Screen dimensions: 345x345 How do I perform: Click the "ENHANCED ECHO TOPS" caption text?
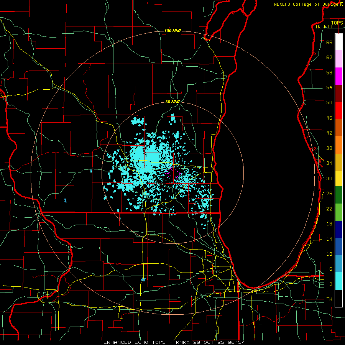[x=135, y=342]
